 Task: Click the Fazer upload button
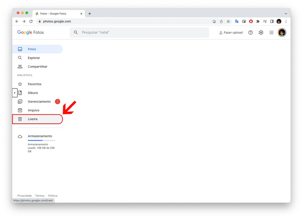point(231,32)
